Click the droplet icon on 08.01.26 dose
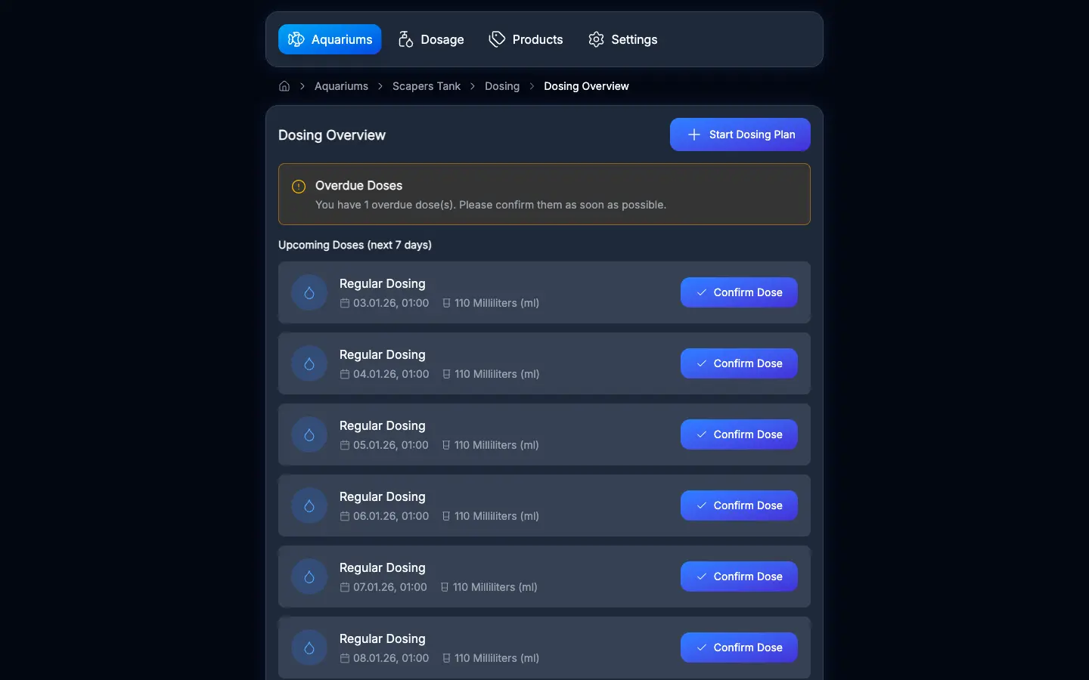Image resolution: width=1089 pixels, height=680 pixels. point(309,648)
